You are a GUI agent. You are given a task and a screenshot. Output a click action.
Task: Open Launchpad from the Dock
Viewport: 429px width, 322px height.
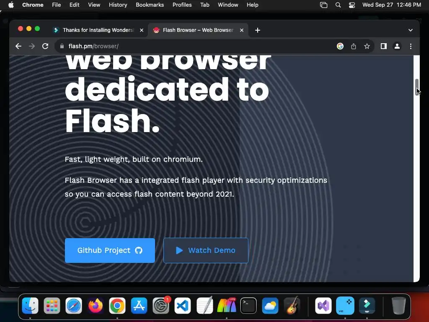pyautogui.click(x=52, y=305)
